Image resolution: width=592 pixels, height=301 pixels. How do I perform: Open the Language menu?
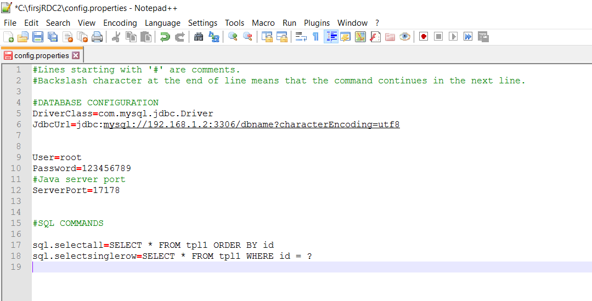(x=163, y=23)
